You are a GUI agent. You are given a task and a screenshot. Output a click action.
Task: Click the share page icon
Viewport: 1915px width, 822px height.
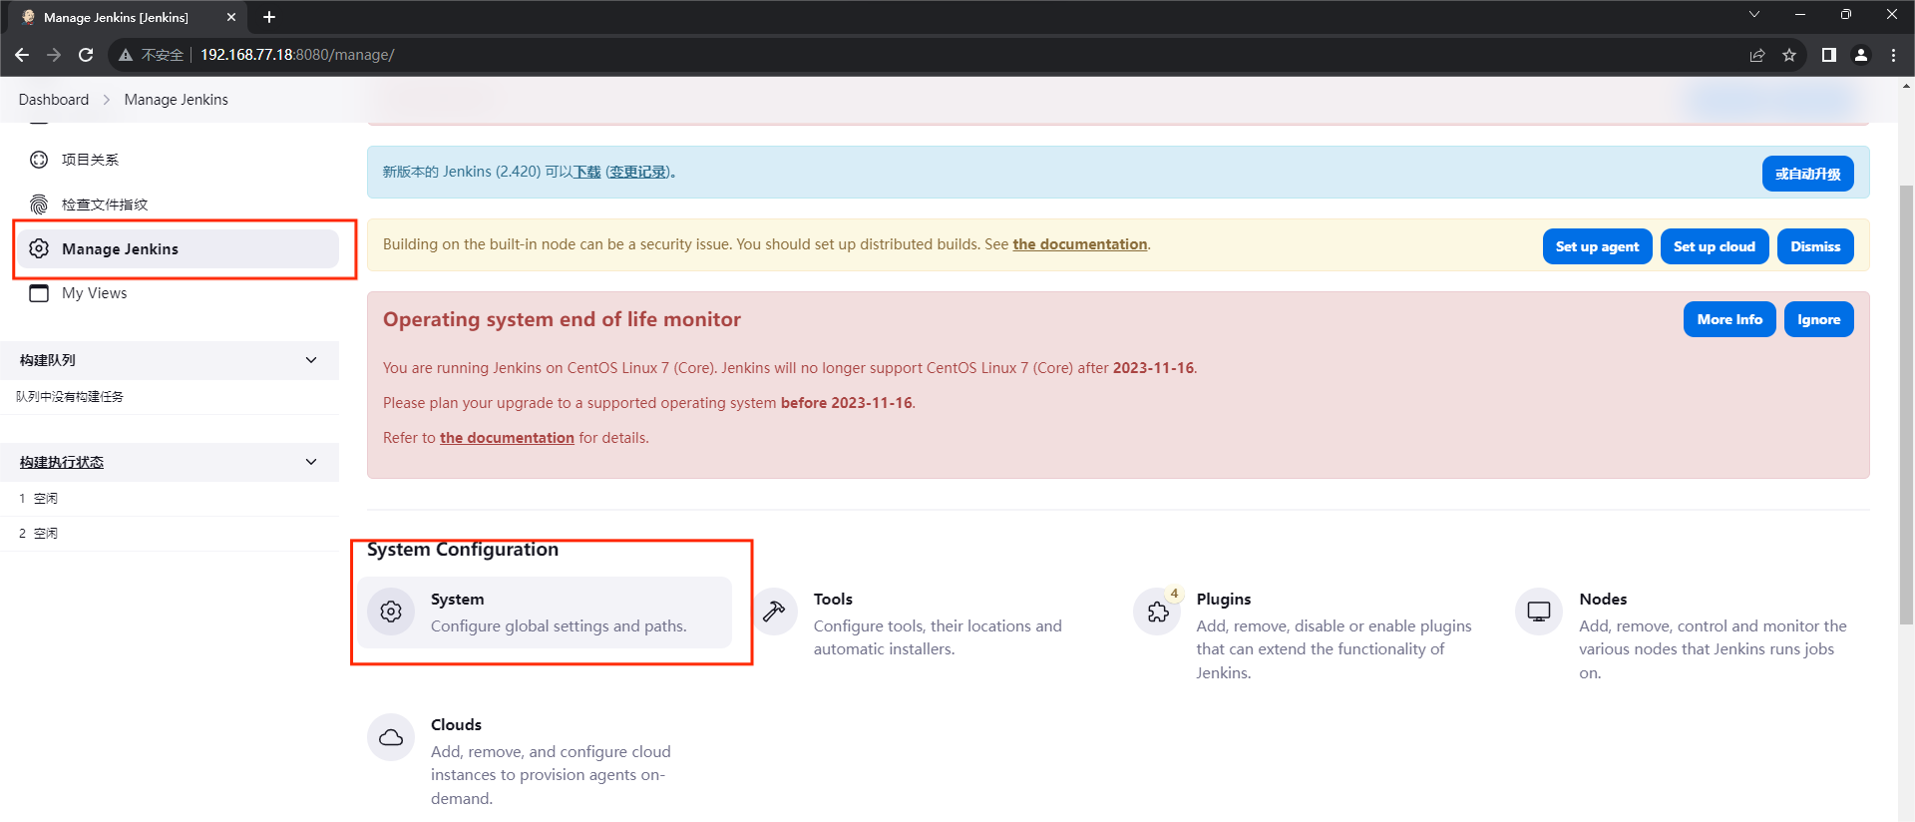coord(1757,55)
